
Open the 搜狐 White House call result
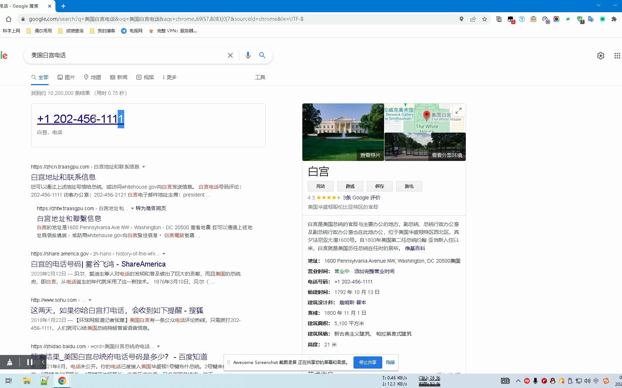pyautogui.click(x=117, y=310)
